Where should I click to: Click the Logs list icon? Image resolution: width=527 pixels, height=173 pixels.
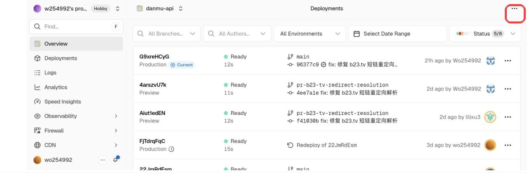point(37,72)
